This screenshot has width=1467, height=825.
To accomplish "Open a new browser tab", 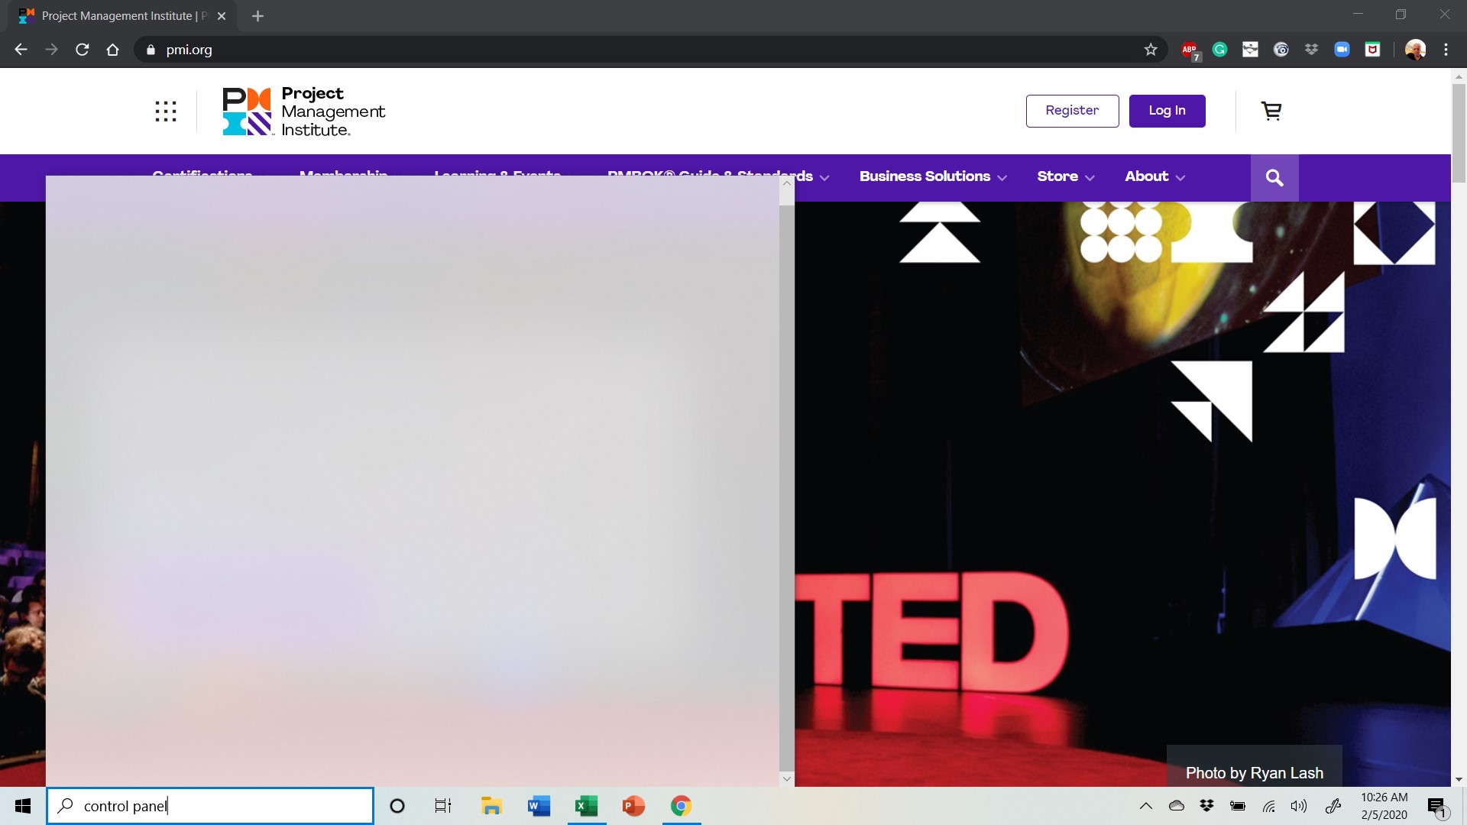I will coord(257,16).
